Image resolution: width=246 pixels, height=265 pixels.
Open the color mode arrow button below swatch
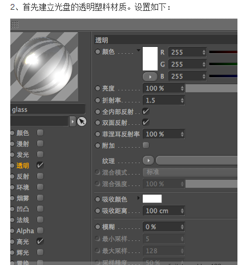click(x=150, y=77)
